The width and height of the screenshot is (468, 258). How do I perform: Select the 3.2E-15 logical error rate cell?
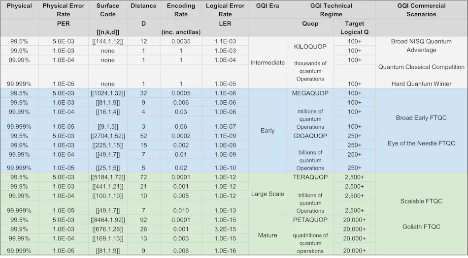click(225, 229)
